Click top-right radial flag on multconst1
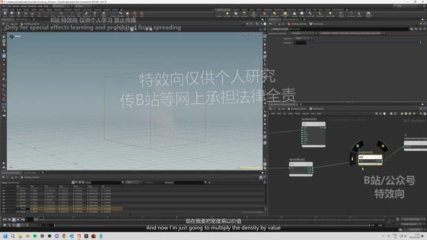Viewport: 427px width, 240px height. (382, 146)
